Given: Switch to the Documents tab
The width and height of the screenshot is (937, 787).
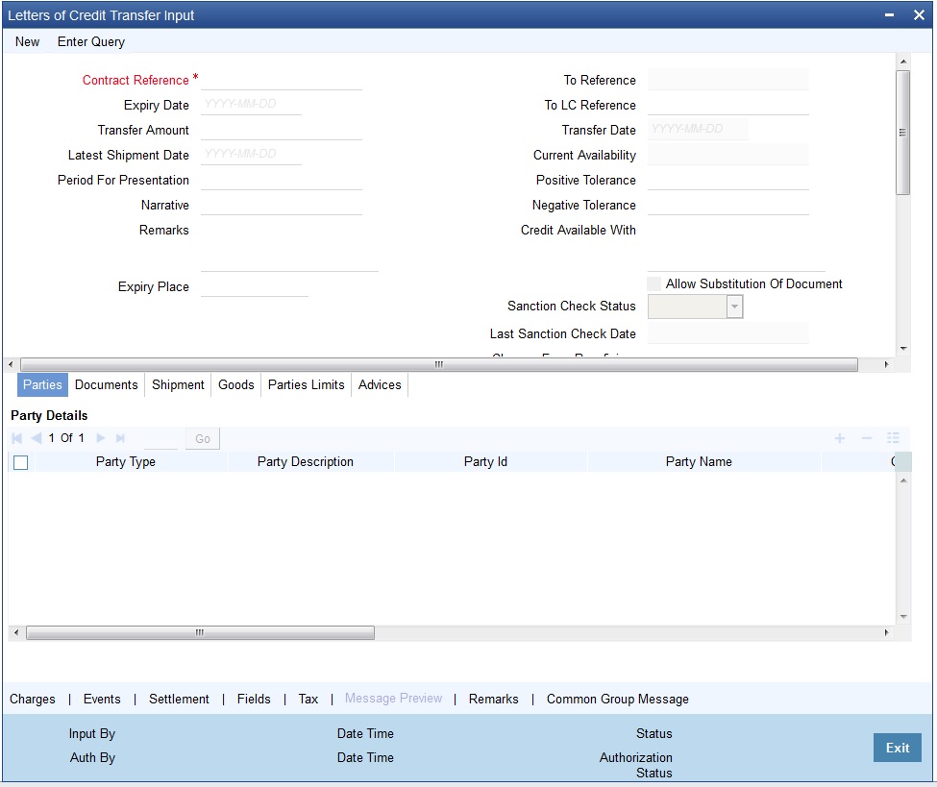Looking at the screenshot, I should tap(107, 384).
